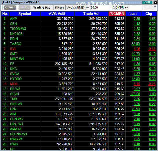This screenshot has height=151, width=158.
Task: Select the SIRI-W1 symbol
Action: [x=16, y=104]
